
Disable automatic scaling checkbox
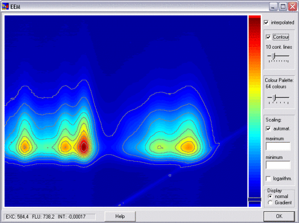269,128
